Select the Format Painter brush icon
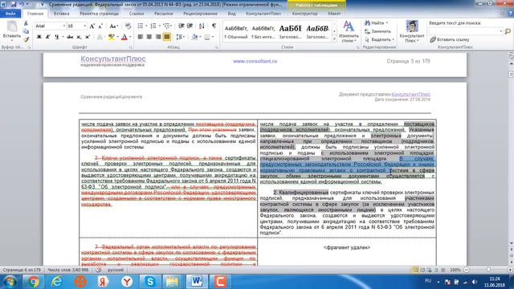This screenshot has width=514, height=289. 26,39
